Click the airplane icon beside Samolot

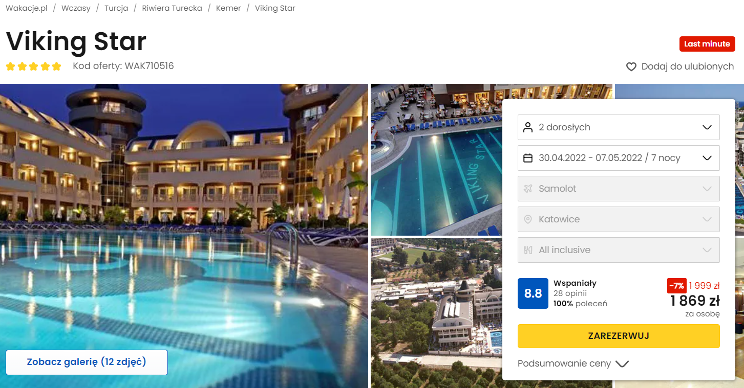pyautogui.click(x=528, y=189)
